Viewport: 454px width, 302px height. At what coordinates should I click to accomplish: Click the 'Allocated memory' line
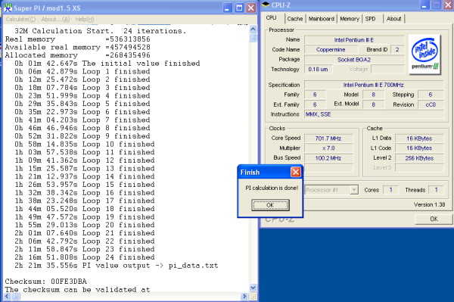click(x=78, y=55)
